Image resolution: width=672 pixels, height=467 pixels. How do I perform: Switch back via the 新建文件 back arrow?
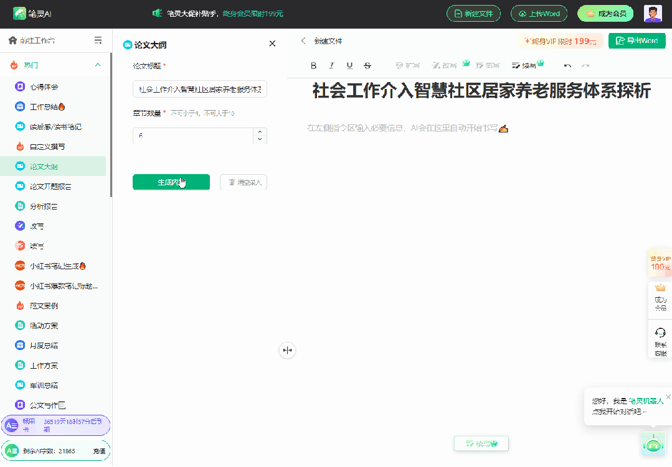[303, 42]
